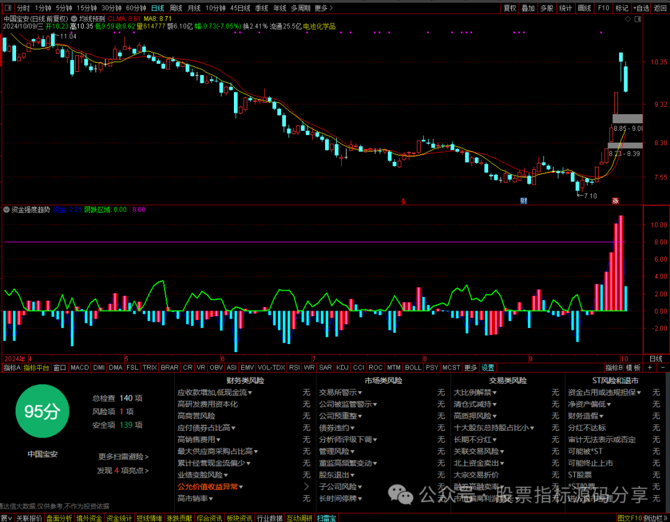Expand 交易所警示 dropdown
670x522 pixels.
(360, 392)
